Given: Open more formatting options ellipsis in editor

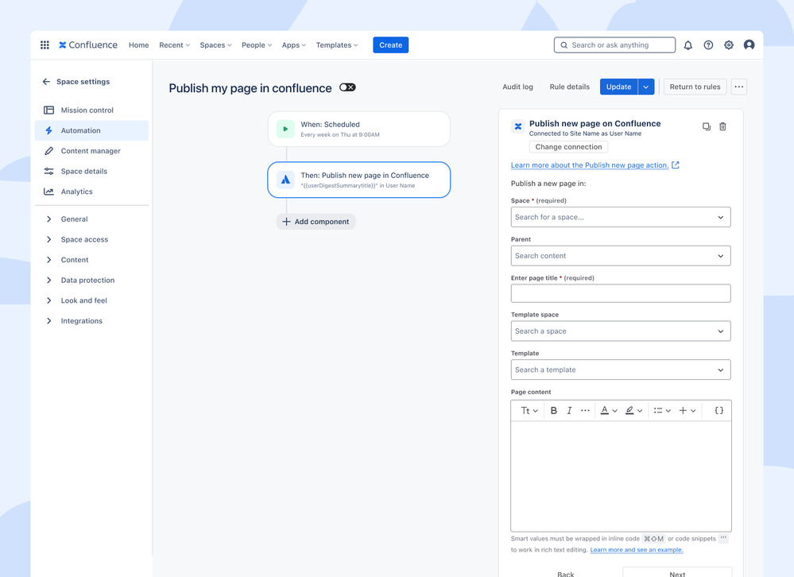Looking at the screenshot, I should point(586,410).
